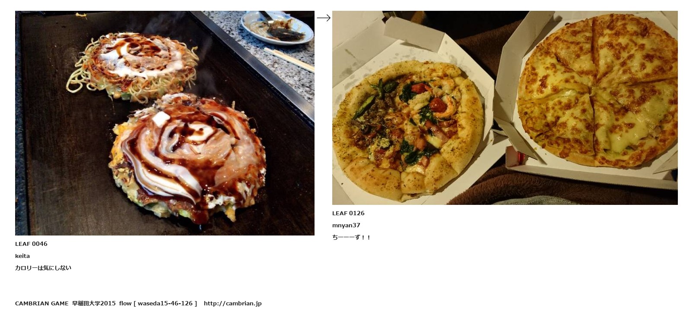Select the author name keita

(22, 256)
